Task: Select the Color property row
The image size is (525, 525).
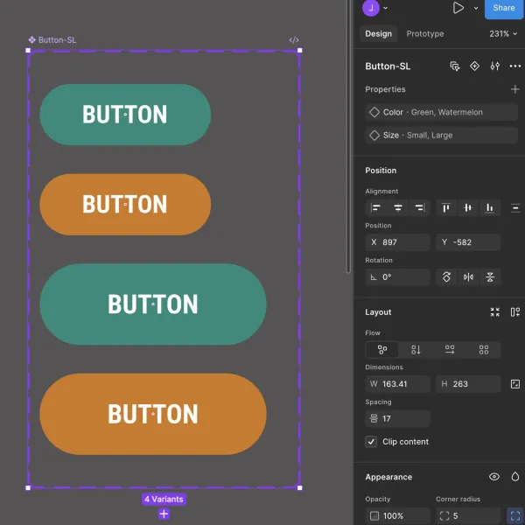Action: (441, 112)
